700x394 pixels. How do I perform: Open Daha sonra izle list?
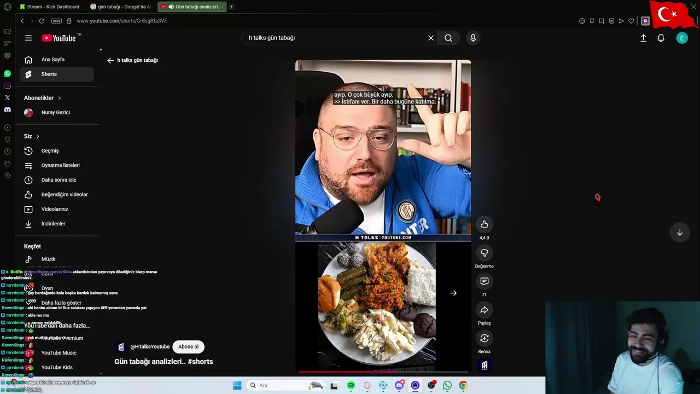(x=57, y=180)
